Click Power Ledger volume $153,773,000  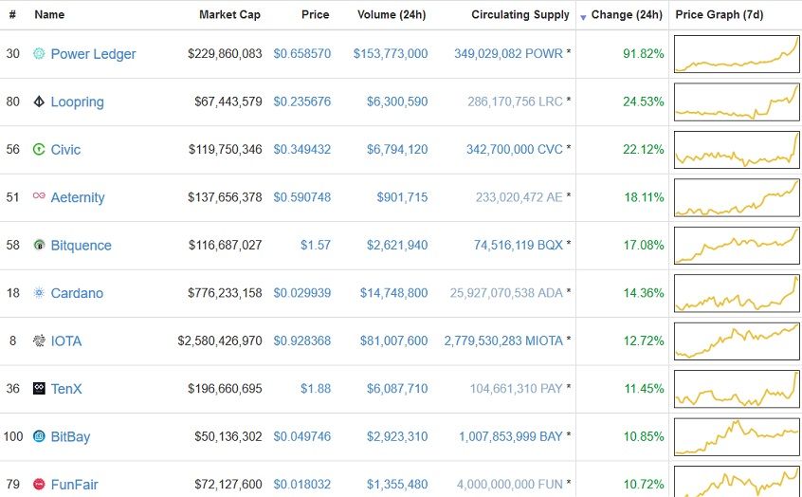coord(391,54)
